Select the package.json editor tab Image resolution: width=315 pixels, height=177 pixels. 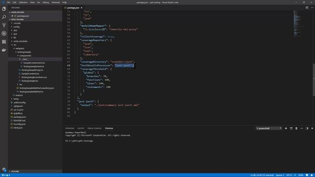(73, 8)
